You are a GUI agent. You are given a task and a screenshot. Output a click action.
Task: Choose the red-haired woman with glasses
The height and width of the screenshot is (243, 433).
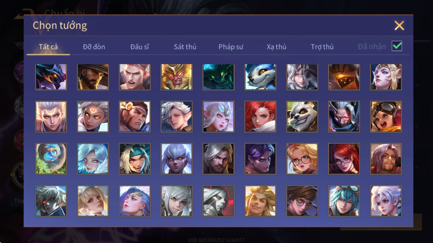[344, 159]
